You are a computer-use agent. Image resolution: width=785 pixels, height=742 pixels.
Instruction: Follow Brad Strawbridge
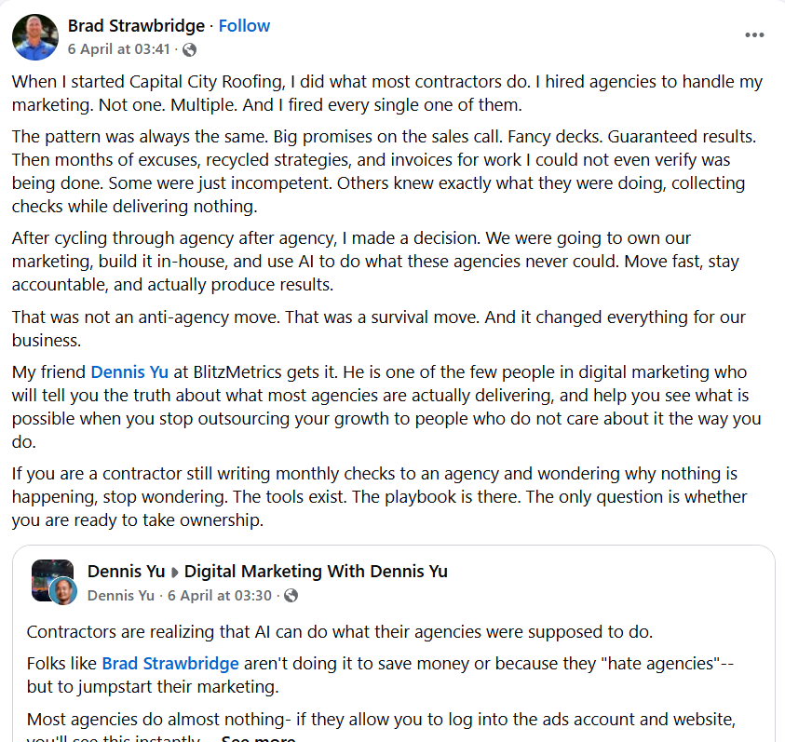[244, 25]
